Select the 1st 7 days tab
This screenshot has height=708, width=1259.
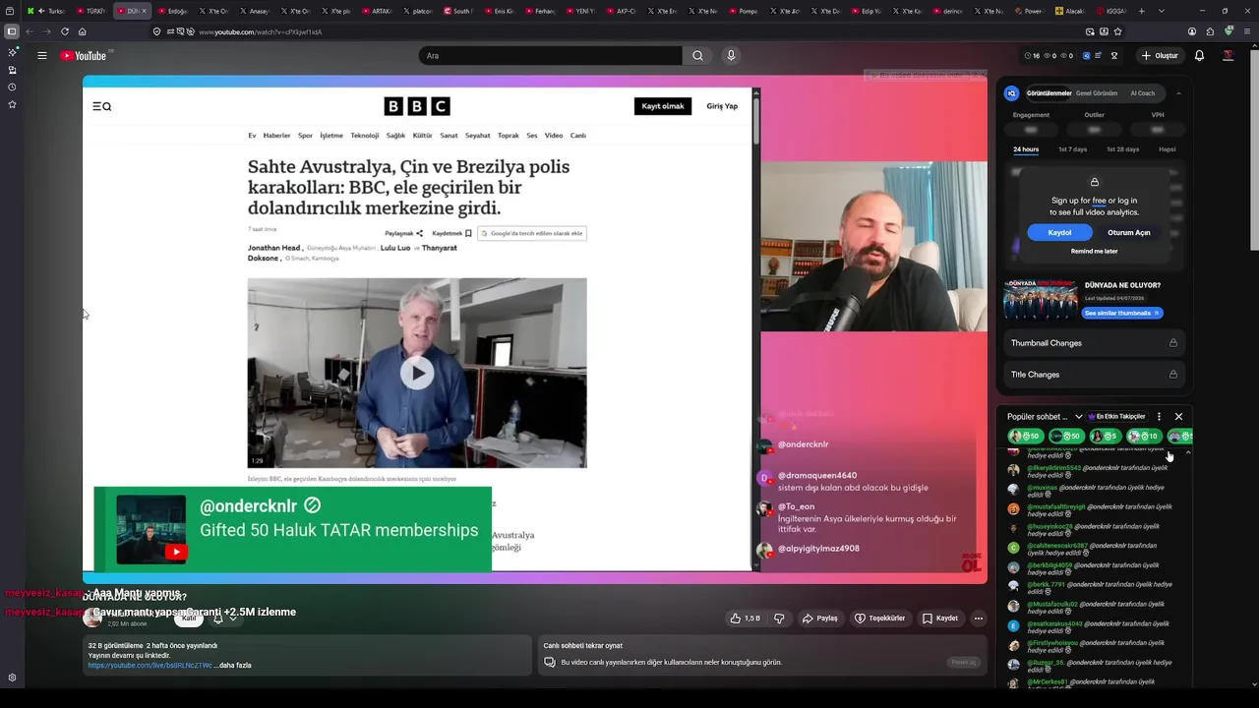(x=1072, y=149)
